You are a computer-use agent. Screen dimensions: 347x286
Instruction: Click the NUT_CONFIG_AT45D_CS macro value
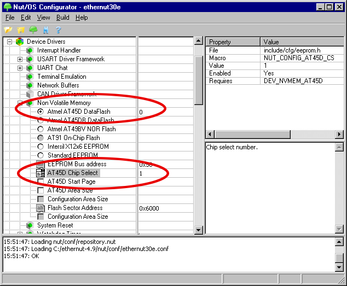(299, 58)
